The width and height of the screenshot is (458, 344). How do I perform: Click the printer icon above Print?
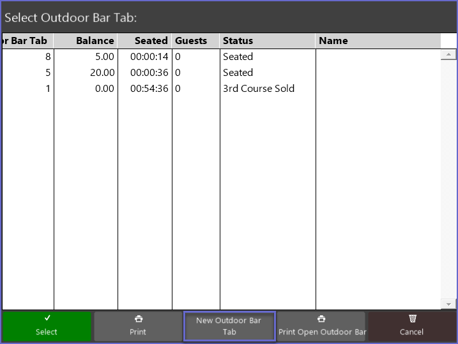138,318
